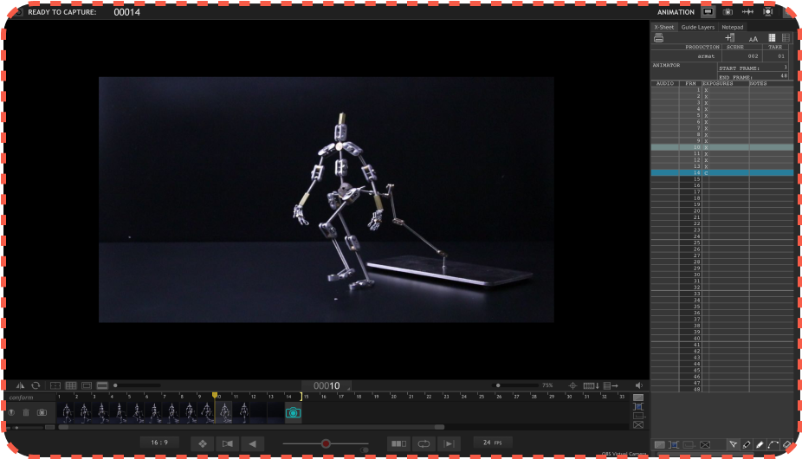Open the 24 FPS frame rate selector

pos(493,443)
